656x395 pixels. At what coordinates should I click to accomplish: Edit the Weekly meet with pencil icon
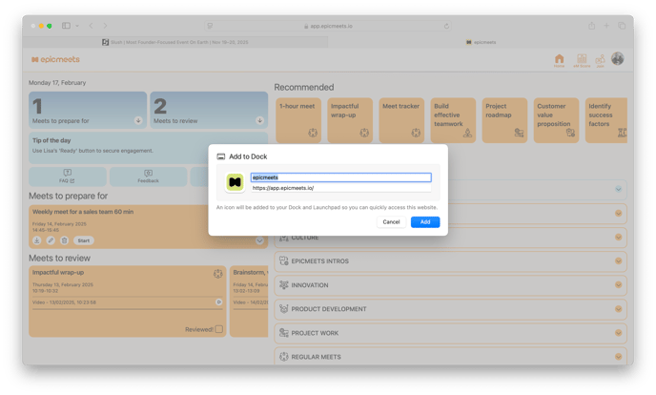pos(51,240)
